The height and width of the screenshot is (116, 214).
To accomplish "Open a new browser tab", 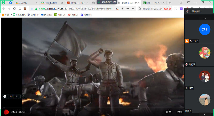I will (x=170, y=3).
